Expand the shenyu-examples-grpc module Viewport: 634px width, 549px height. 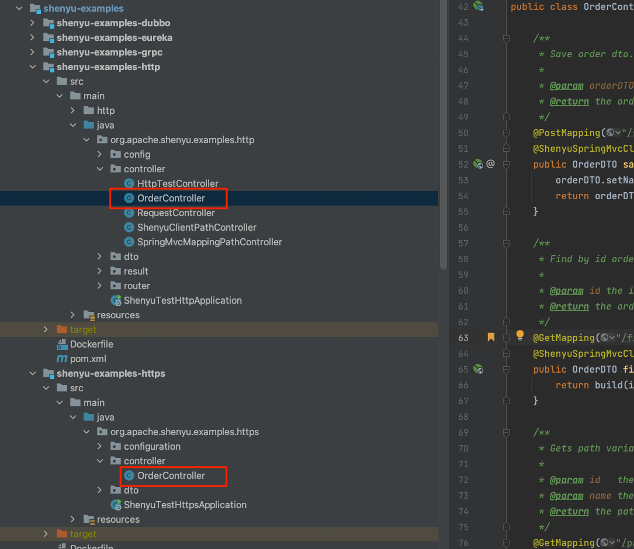[32, 52]
